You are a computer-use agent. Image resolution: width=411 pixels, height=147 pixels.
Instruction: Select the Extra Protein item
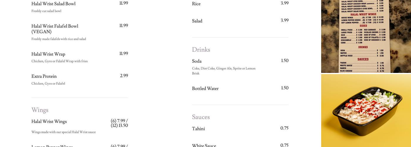[x=44, y=76]
